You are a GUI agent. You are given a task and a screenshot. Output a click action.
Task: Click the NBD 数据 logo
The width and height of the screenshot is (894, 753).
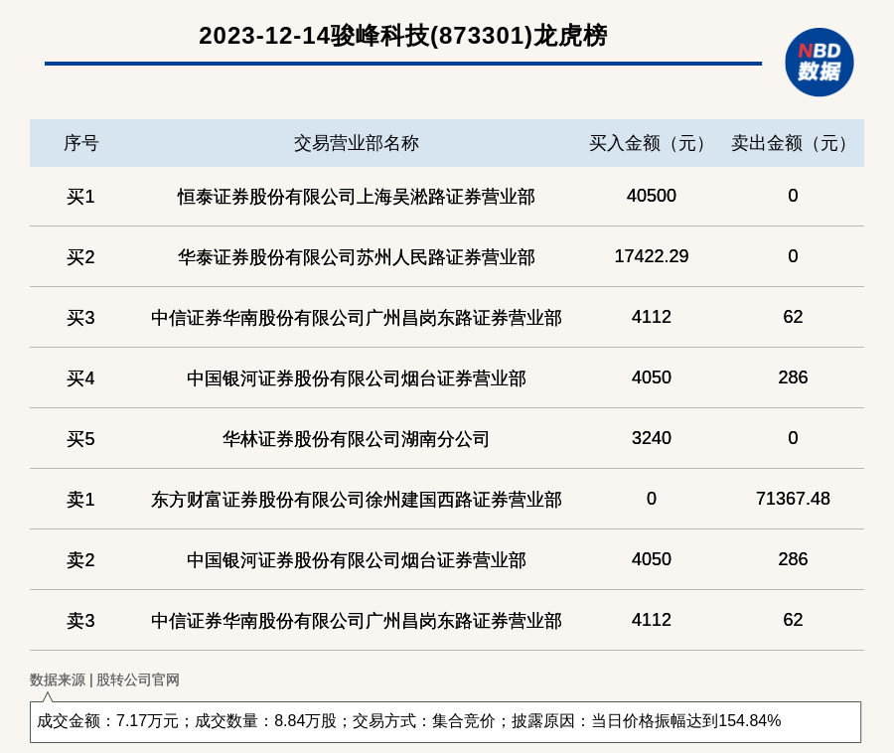pos(819,62)
